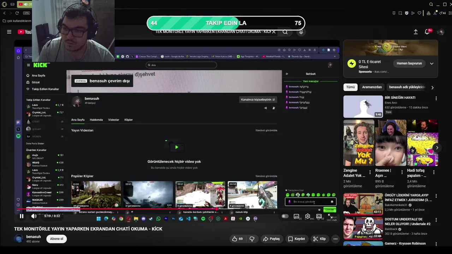Open options for the Hadi tofaş yapalım short
Viewport: 452px width, 254px height.
pos(434,172)
